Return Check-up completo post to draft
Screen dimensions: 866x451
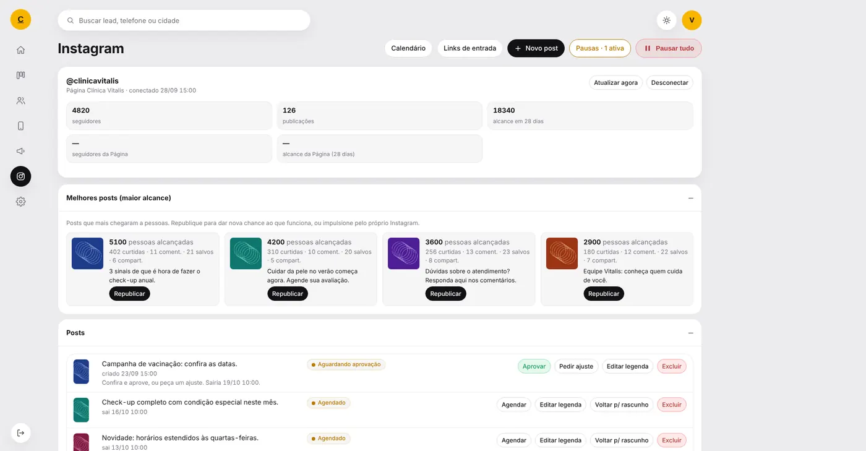click(622, 405)
